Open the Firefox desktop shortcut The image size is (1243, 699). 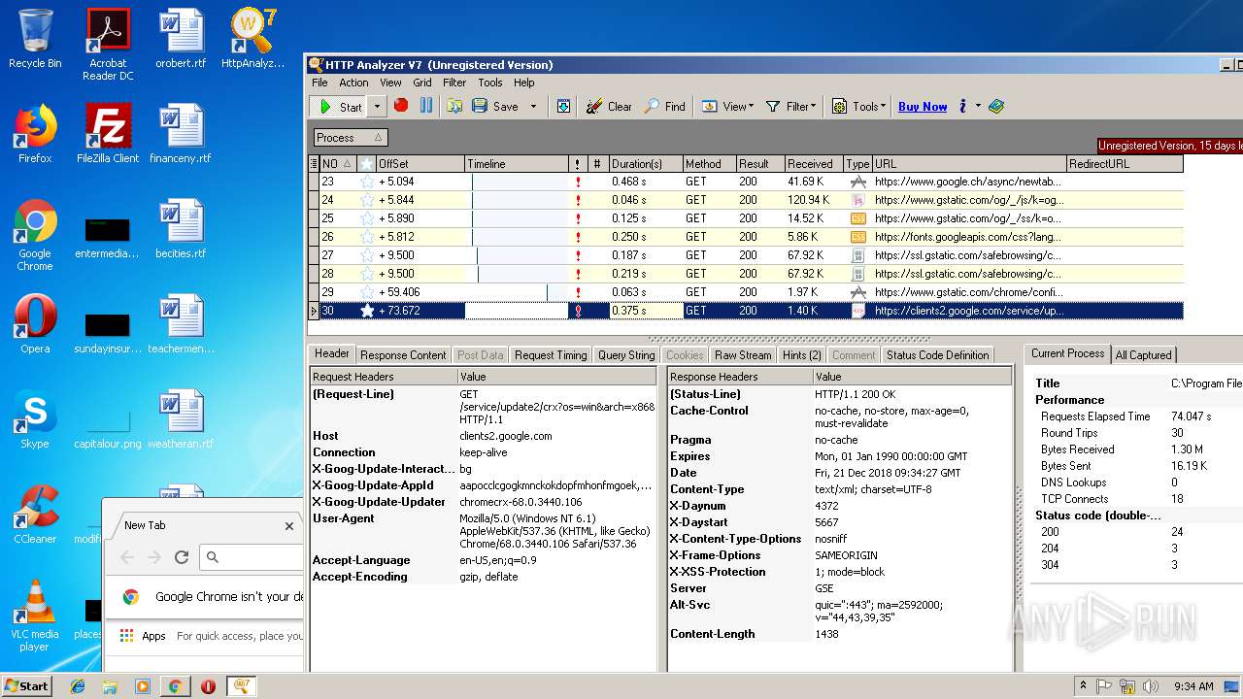pos(35,134)
